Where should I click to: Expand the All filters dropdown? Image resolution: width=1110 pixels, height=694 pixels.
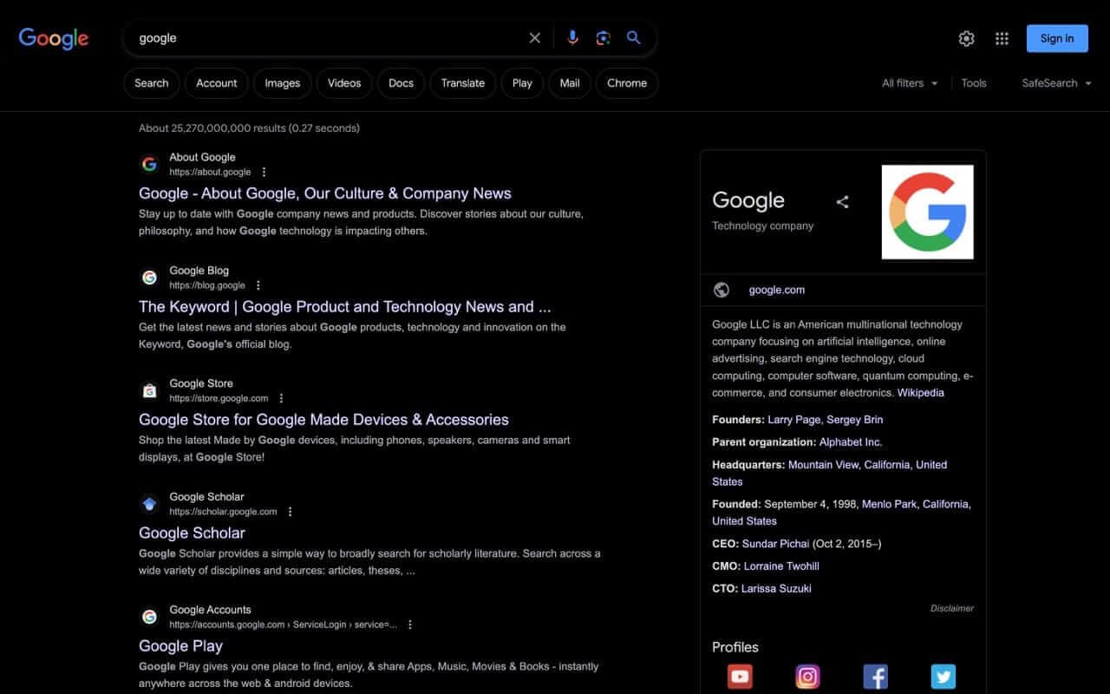(910, 83)
